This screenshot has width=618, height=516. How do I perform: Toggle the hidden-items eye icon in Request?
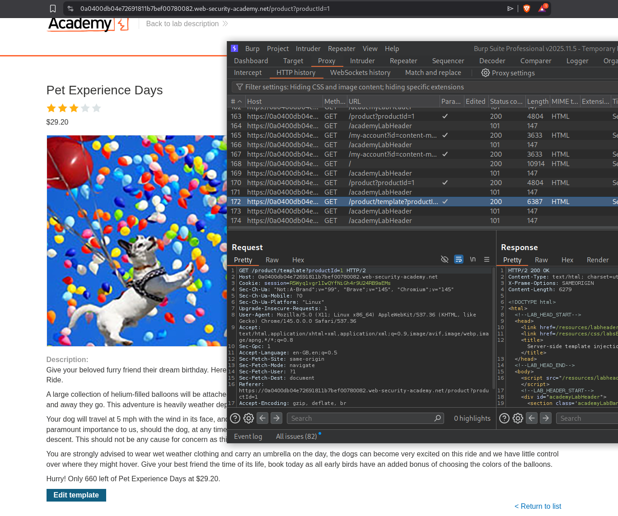445,259
